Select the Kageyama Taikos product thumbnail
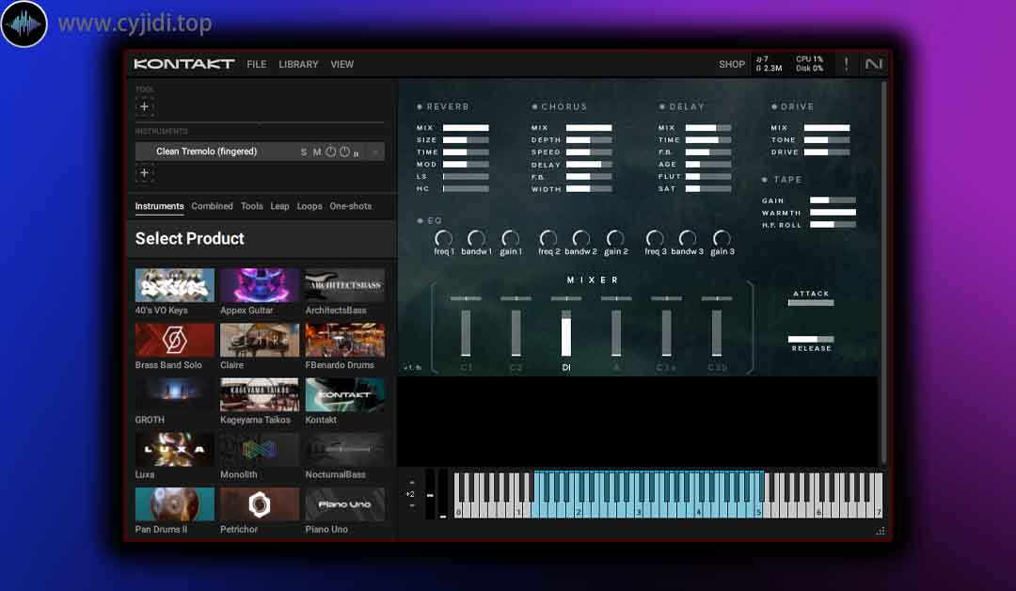Viewport: 1016px width, 591px height. click(260, 394)
